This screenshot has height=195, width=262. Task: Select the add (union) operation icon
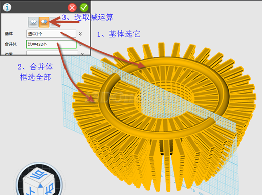click(33, 22)
